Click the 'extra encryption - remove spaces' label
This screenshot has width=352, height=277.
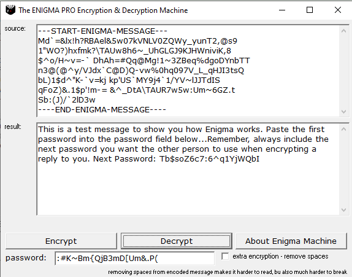280,256
